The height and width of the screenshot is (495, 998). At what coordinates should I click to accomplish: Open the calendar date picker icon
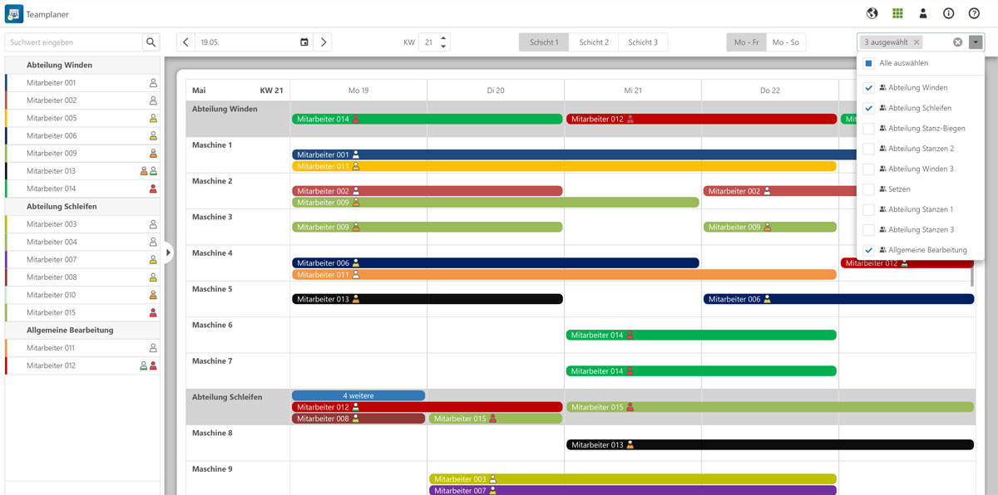[304, 42]
